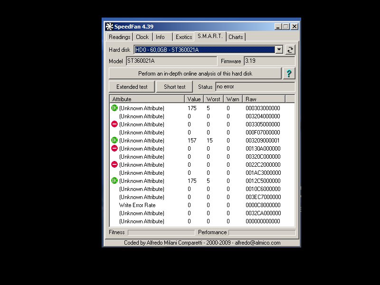Open the question mark help button

[289, 74]
